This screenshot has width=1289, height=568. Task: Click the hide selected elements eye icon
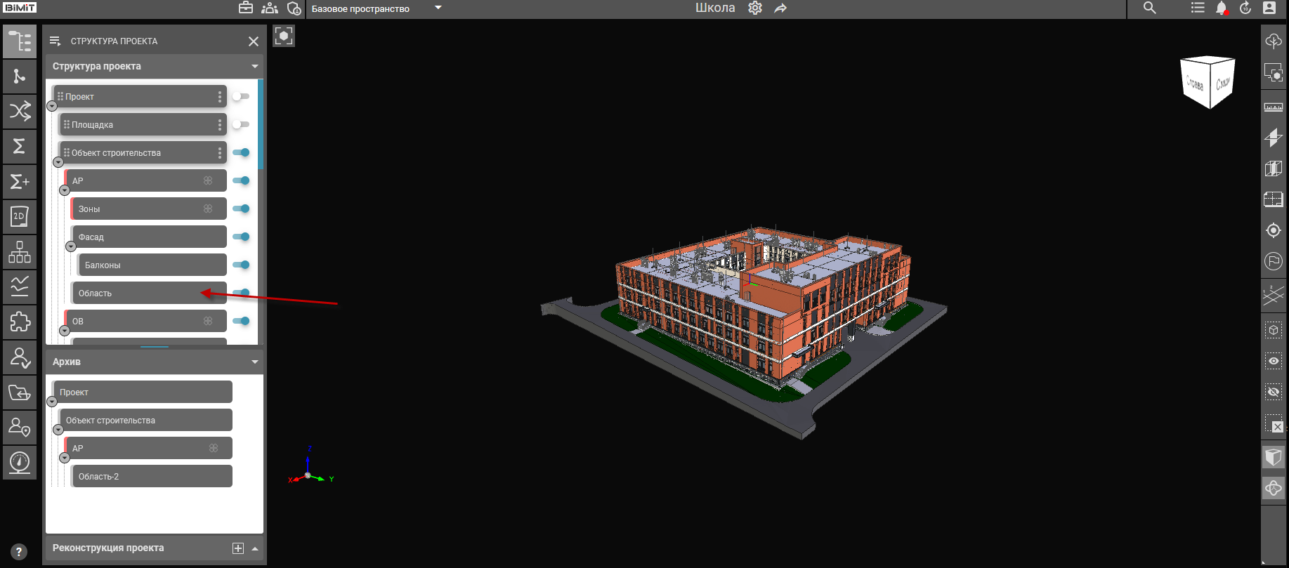coord(1273,392)
